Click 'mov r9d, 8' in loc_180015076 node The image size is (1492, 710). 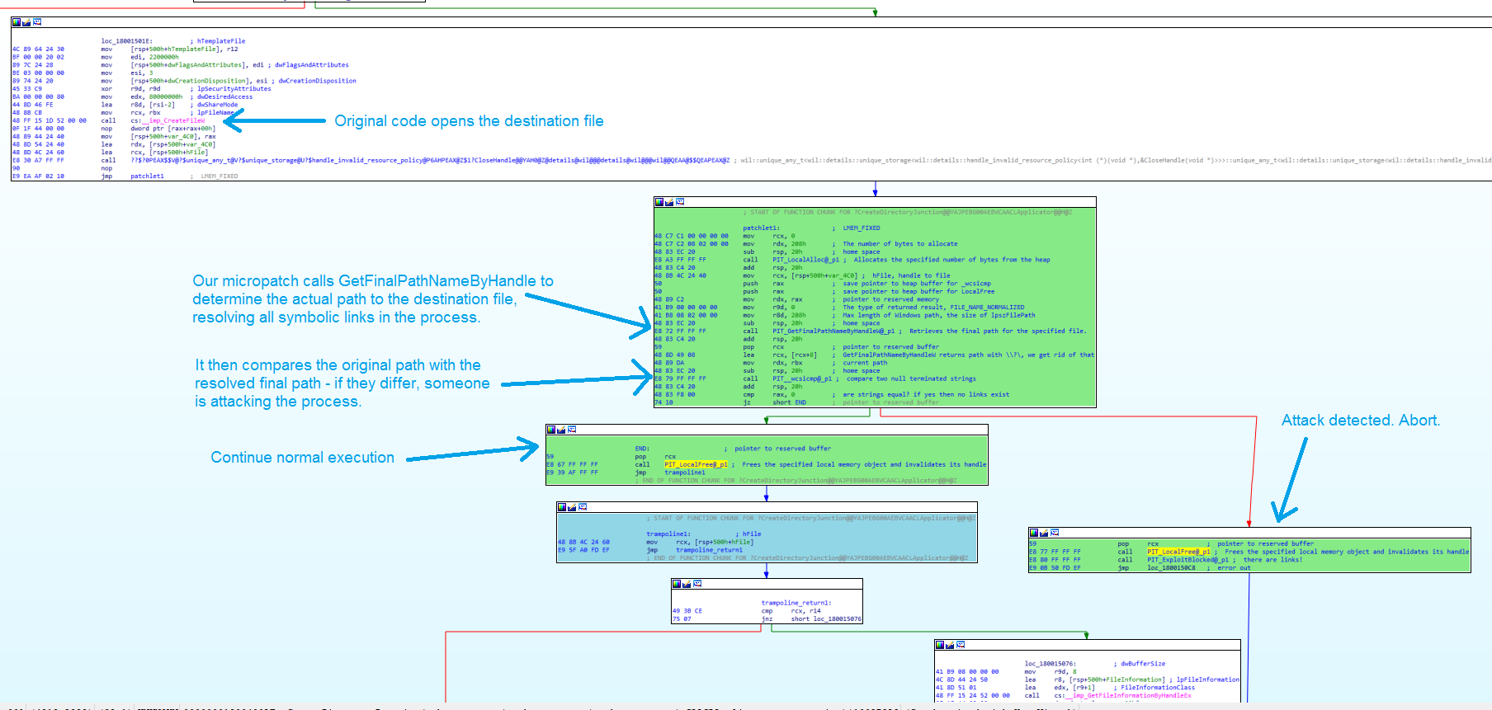tap(1051, 672)
